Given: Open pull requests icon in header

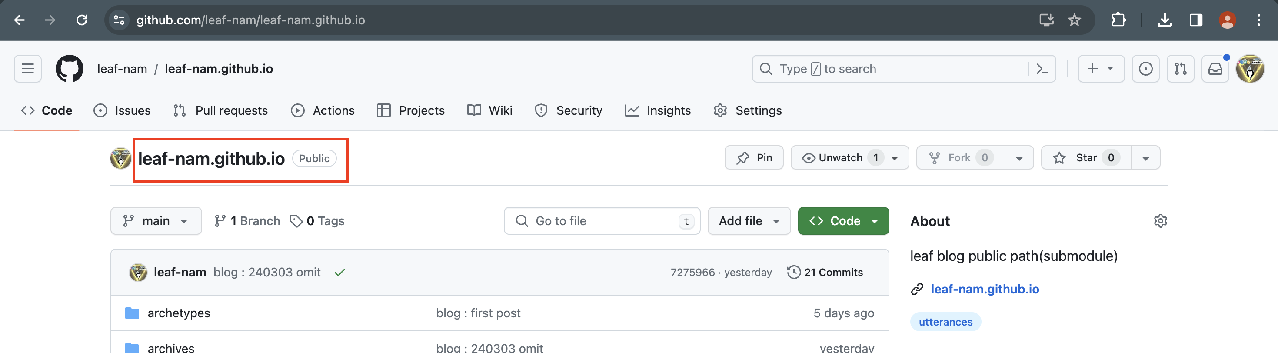Looking at the screenshot, I should click(x=1180, y=69).
